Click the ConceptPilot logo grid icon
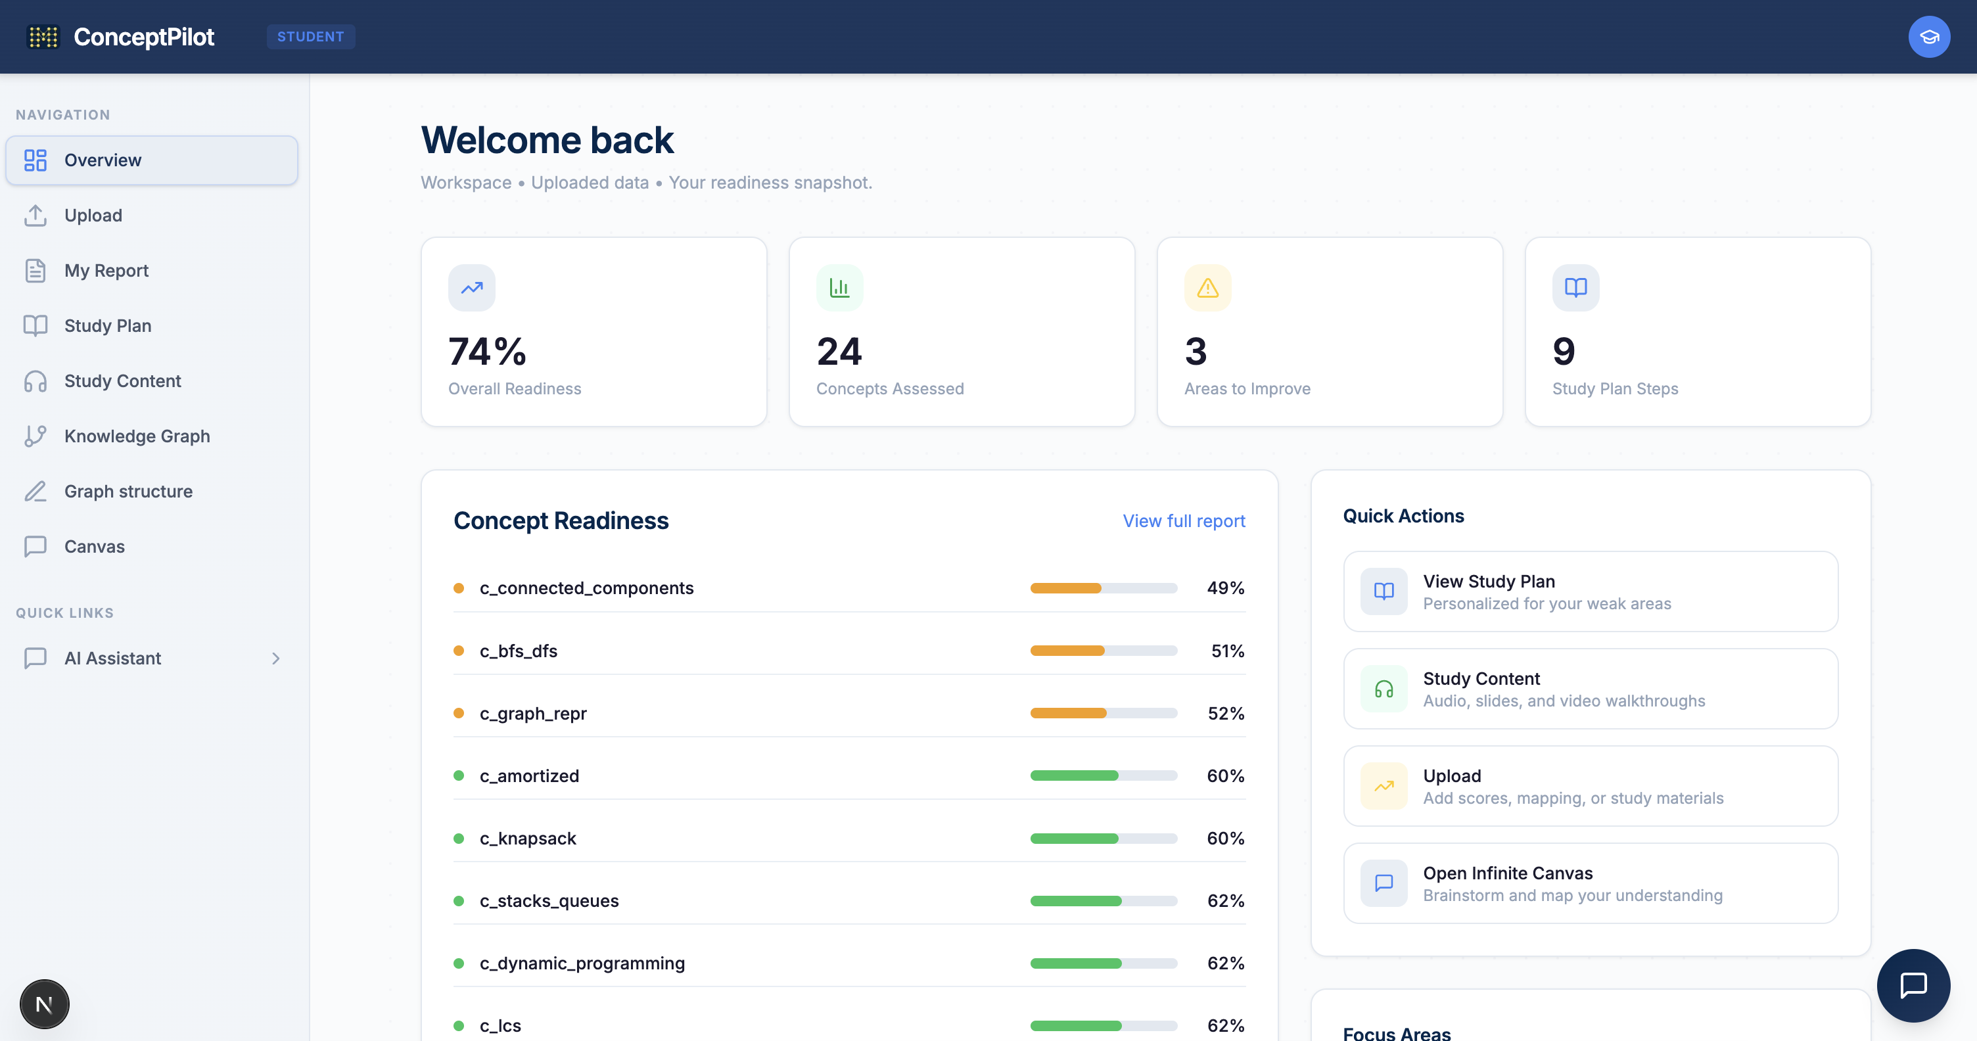1977x1041 pixels. [x=43, y=37]
